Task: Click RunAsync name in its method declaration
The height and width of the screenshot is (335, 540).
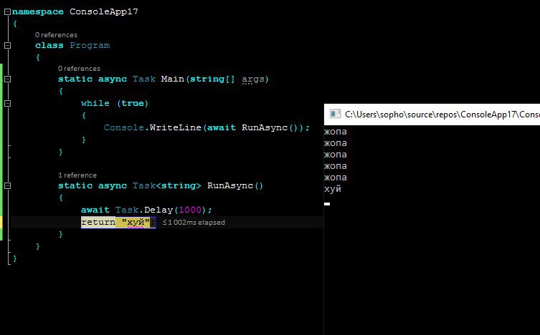Action: tap(230, 186)
